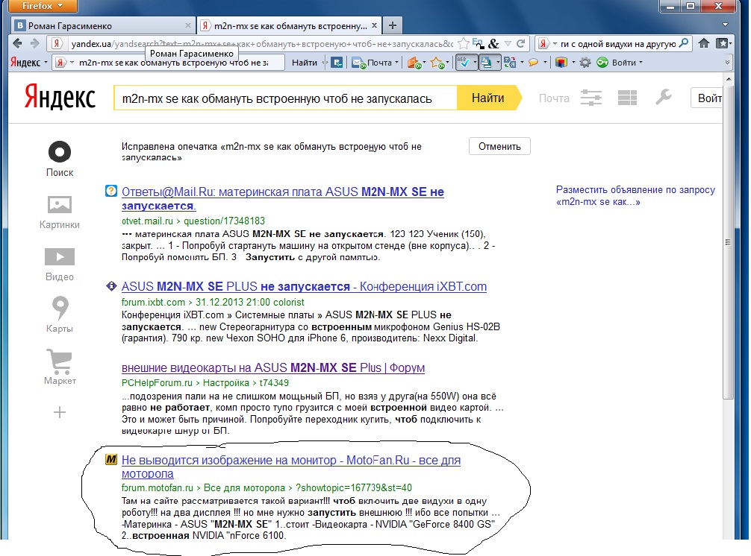Expand the Почта dropdown arrow on Yandex bar
The height and width of the screenshot is (556, 751).
coord(396,62)
